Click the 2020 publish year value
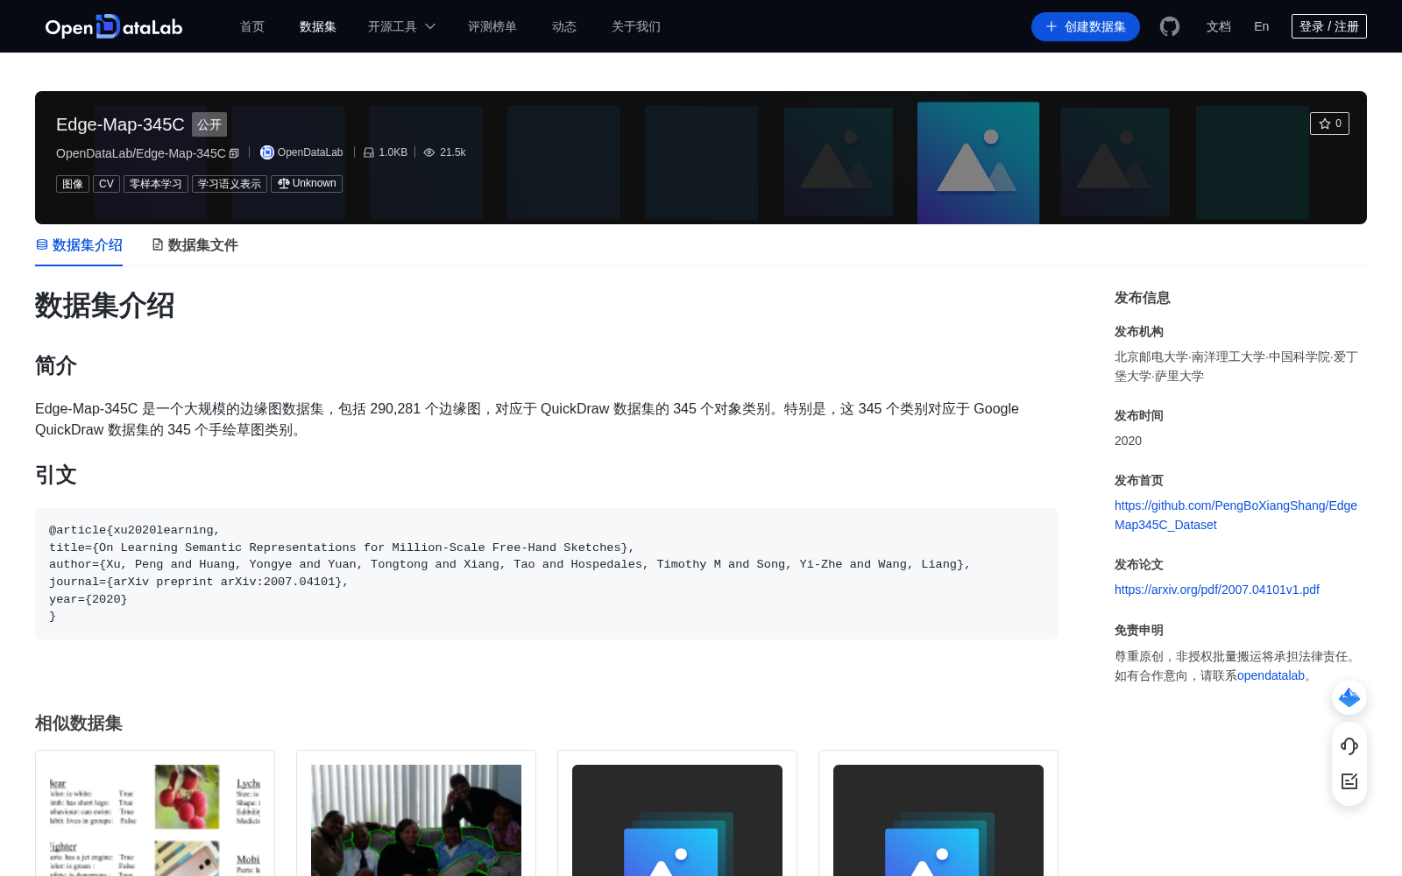Viewport: 1402px width, 876px height. [x=1128, y=441]
